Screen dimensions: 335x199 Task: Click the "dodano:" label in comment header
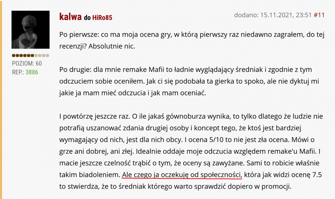[x=246, y=15]
